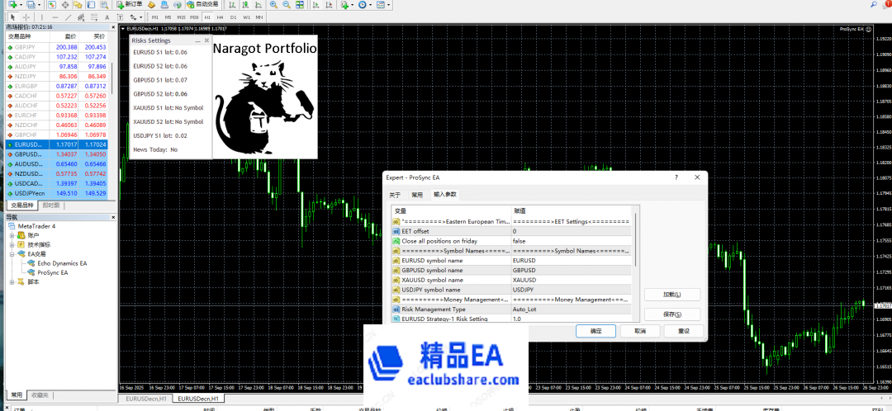Expand the 技术指标 indicators tree node
This screenshot has width=892, height=411.
pos(12,244)
